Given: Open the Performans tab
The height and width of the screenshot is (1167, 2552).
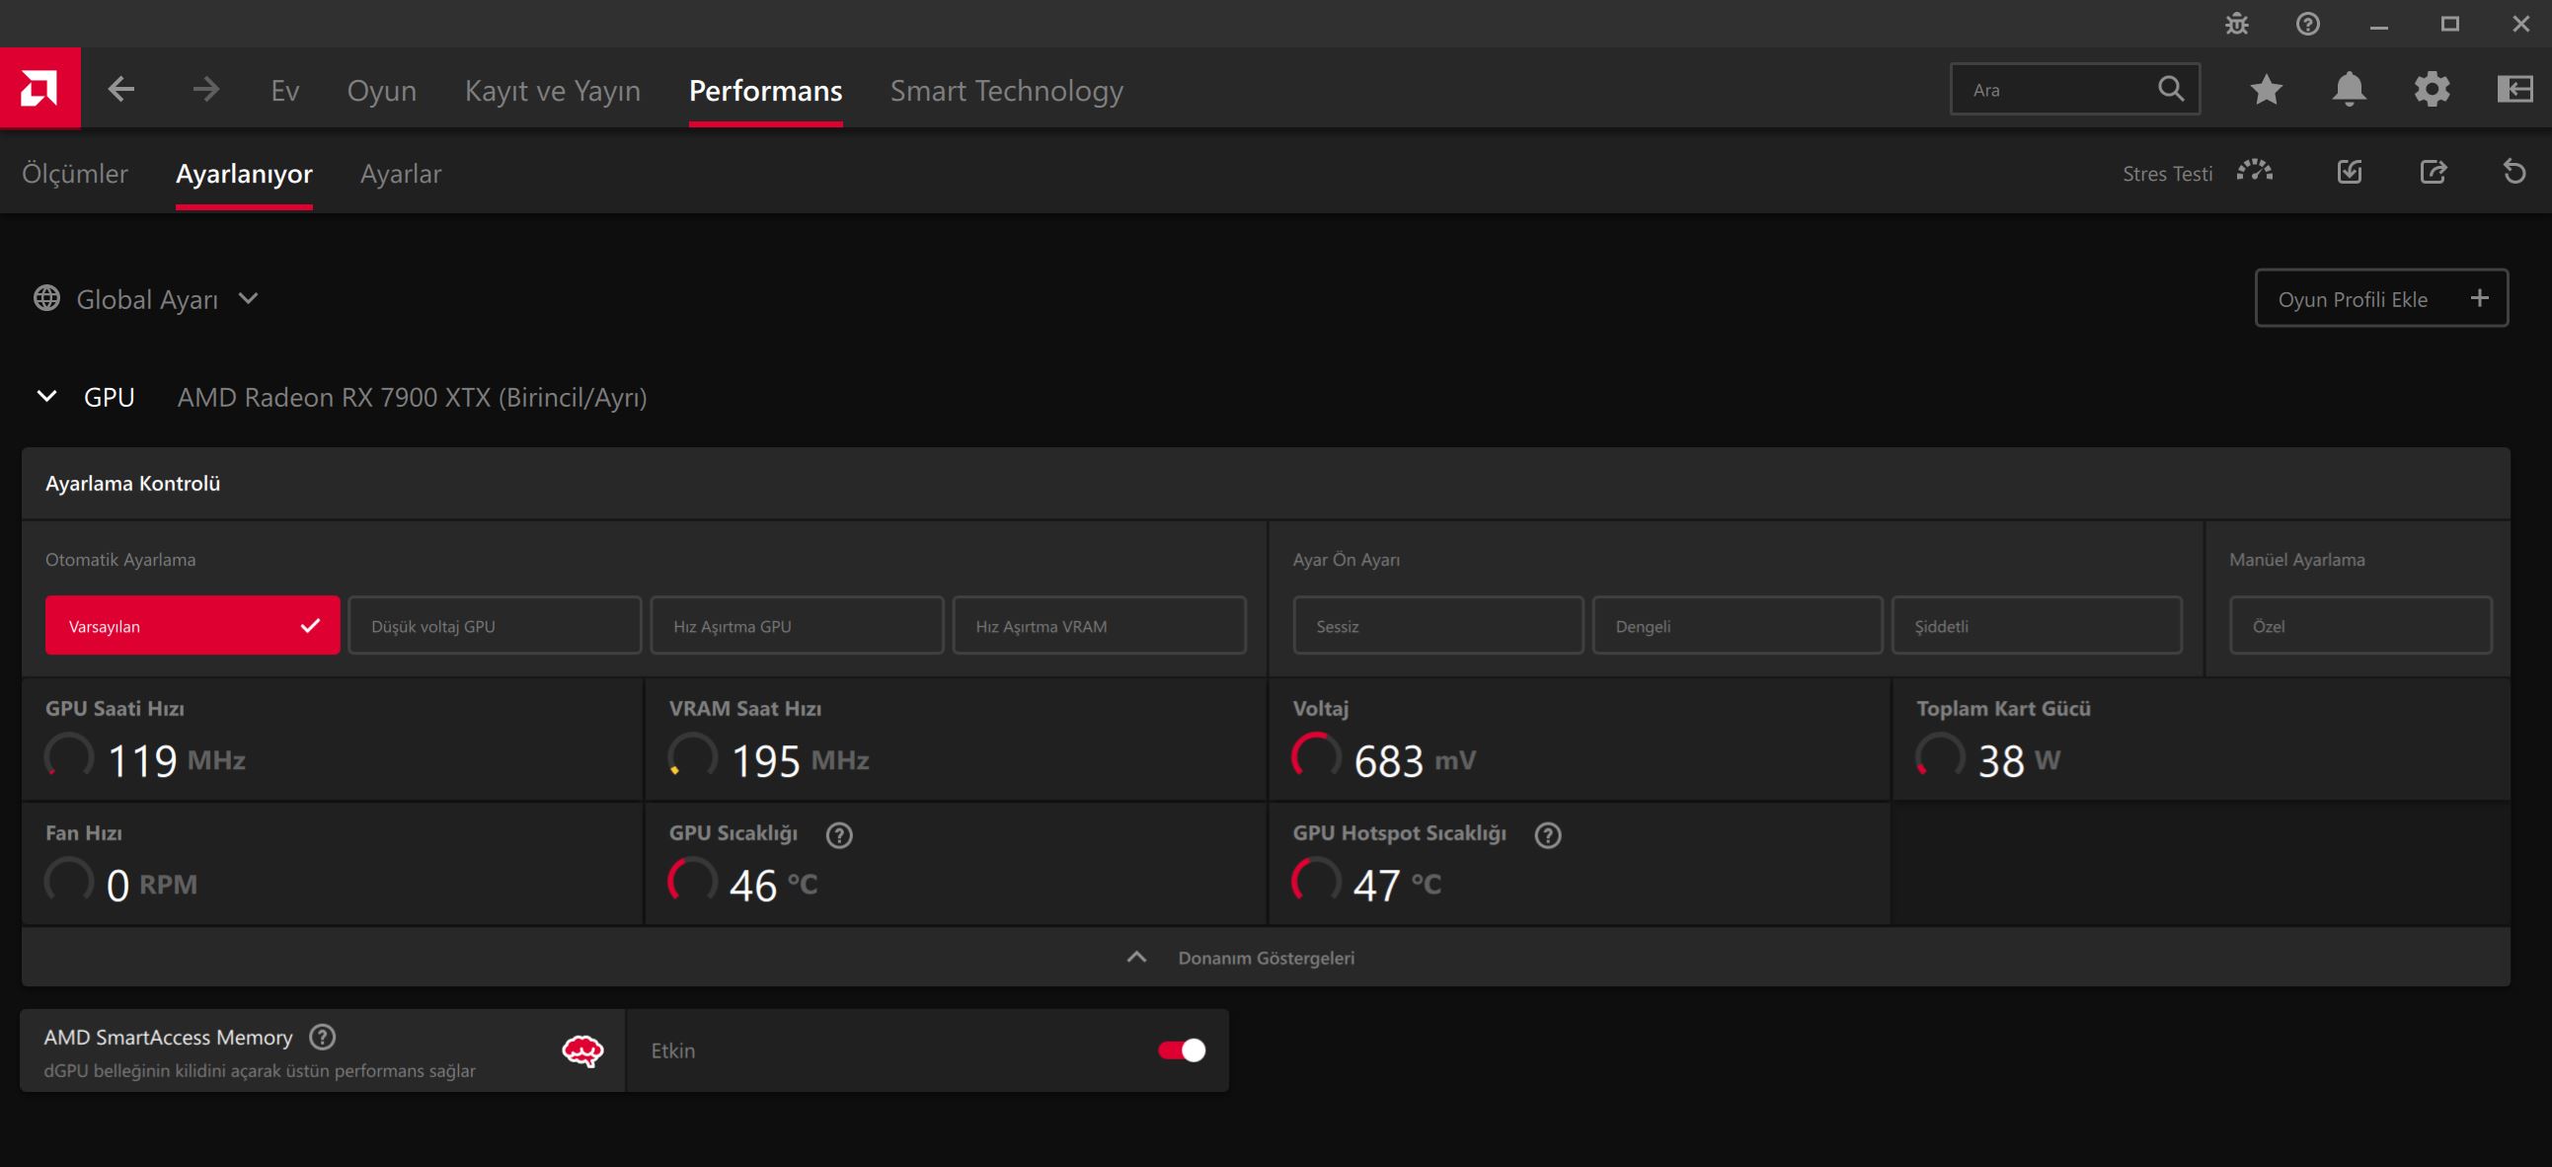Looking at the screenshot, I should (765, 90).
